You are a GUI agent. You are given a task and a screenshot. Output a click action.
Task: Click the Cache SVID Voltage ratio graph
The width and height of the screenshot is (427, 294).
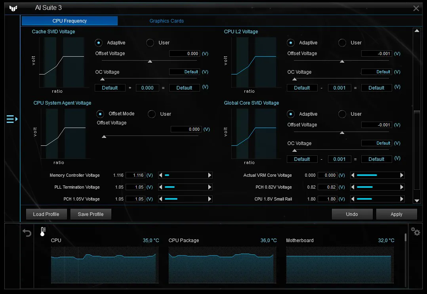[x=64, y=62]
